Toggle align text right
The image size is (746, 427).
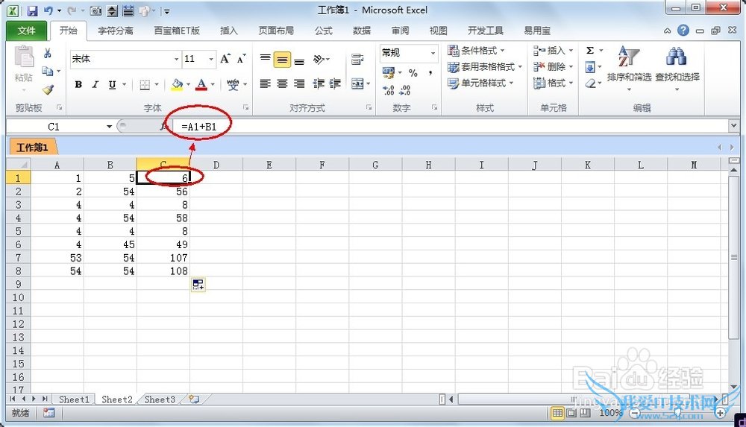[x=299, y=83]
